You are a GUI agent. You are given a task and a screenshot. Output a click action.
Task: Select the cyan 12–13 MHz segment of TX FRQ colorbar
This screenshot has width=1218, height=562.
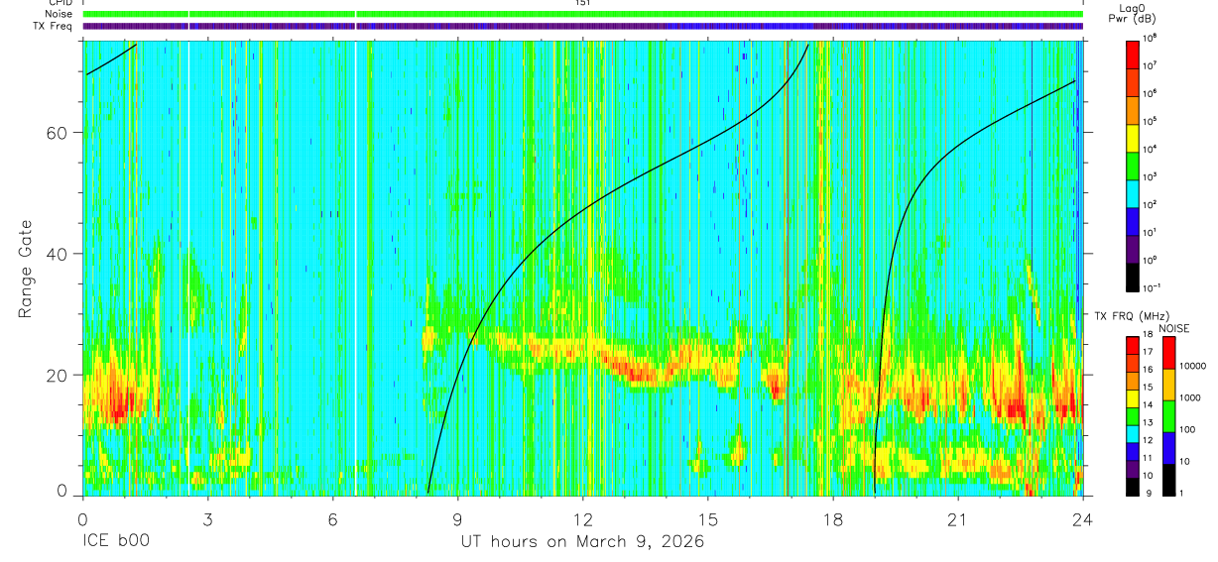click(1134, 433)
